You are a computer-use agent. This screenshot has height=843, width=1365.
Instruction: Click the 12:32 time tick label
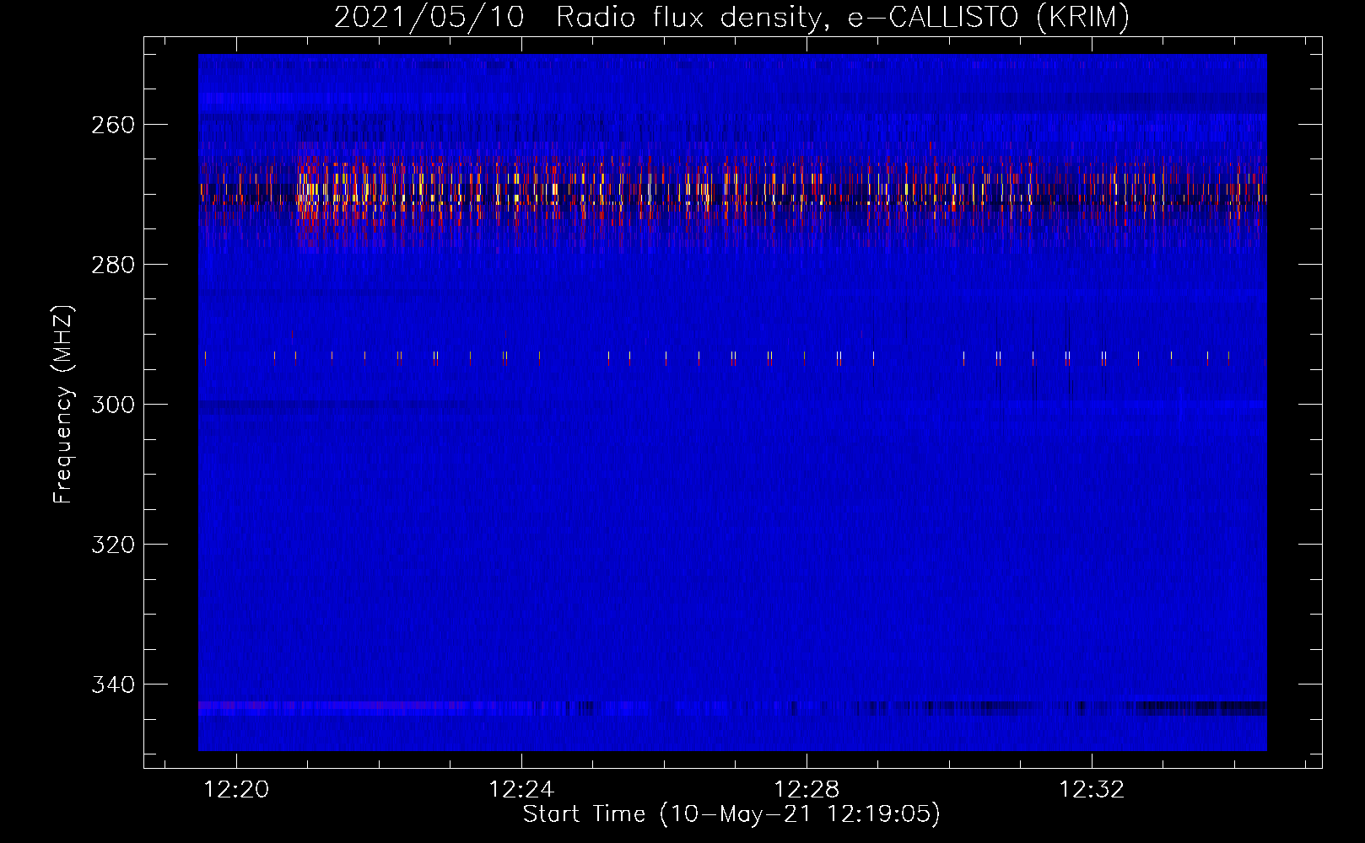[1093, 790]
